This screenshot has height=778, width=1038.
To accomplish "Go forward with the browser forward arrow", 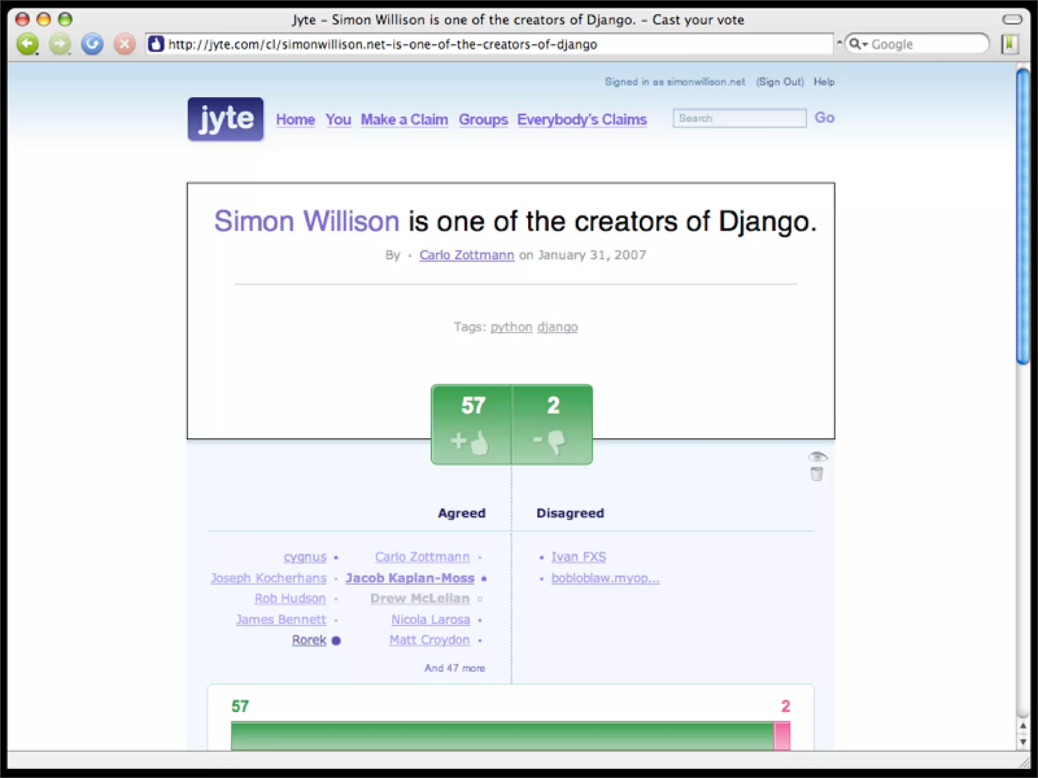I will (60, 44).
